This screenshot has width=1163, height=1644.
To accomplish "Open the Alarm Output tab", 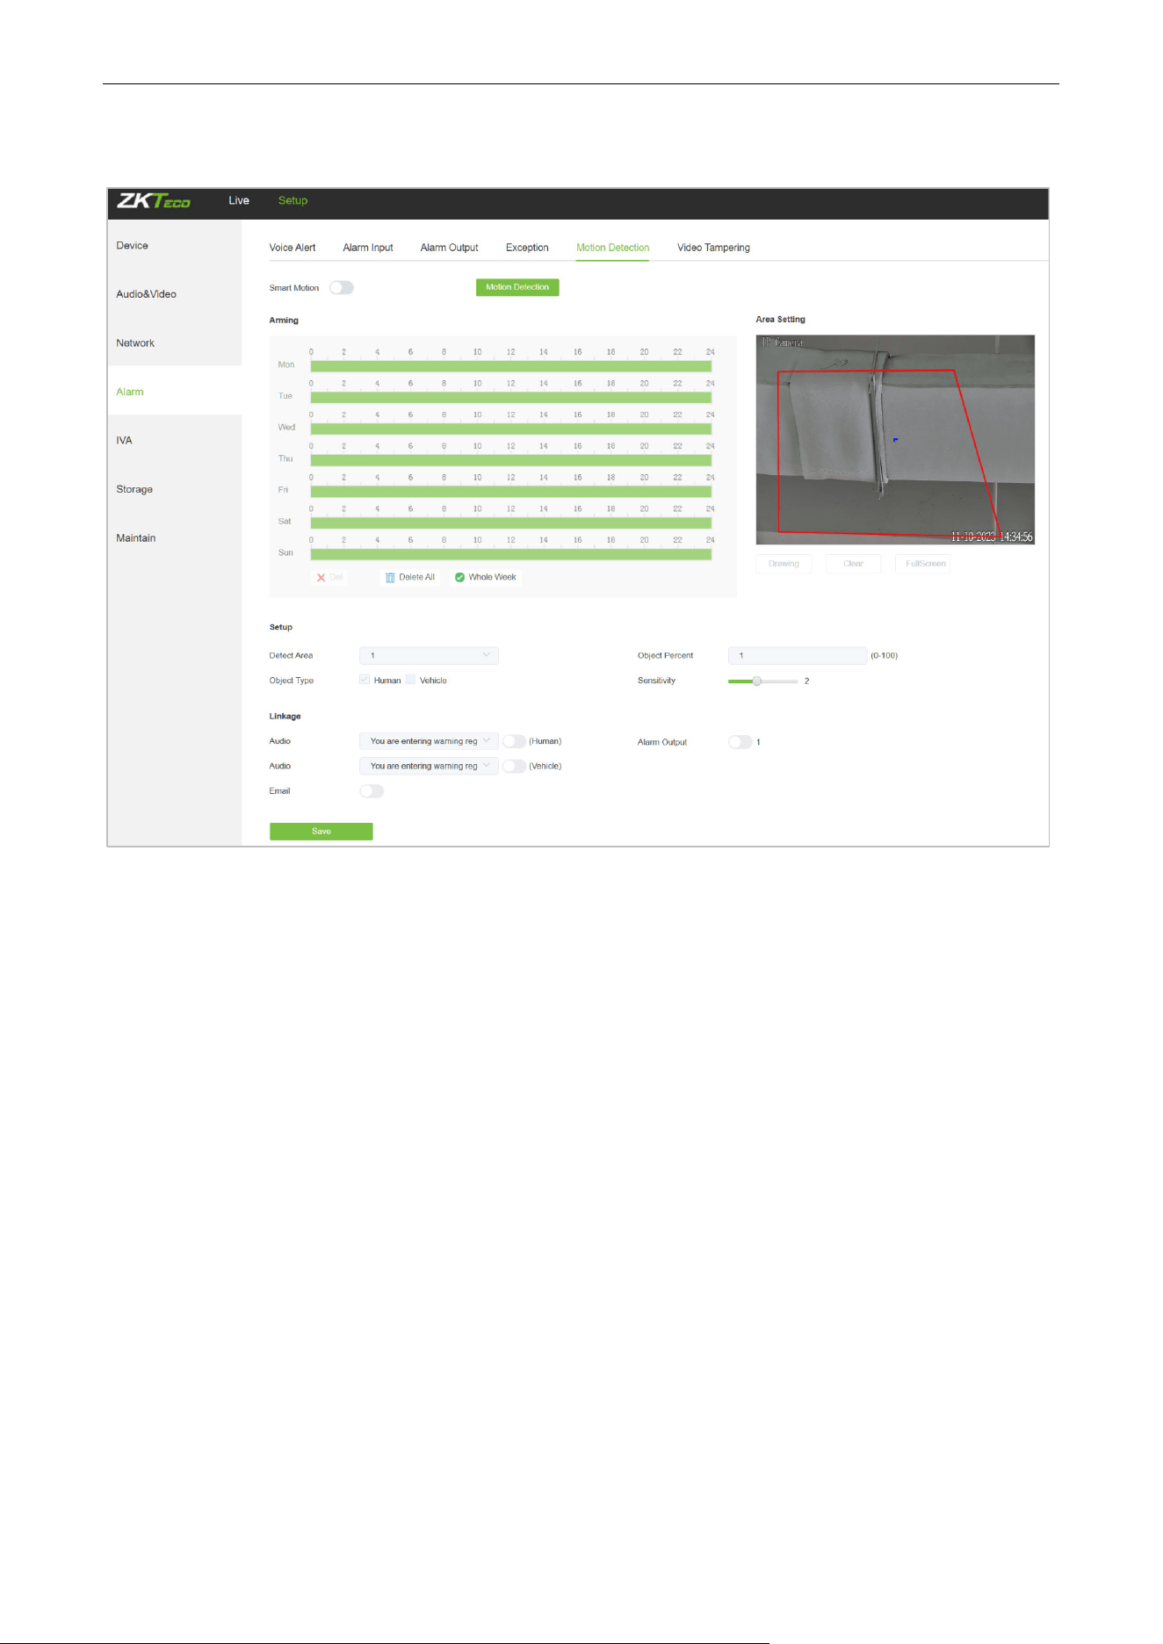I will click(x=449, y=248).
